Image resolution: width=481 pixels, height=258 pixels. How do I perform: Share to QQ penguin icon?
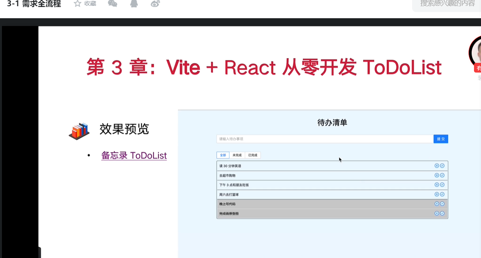(x=134, y=3)
